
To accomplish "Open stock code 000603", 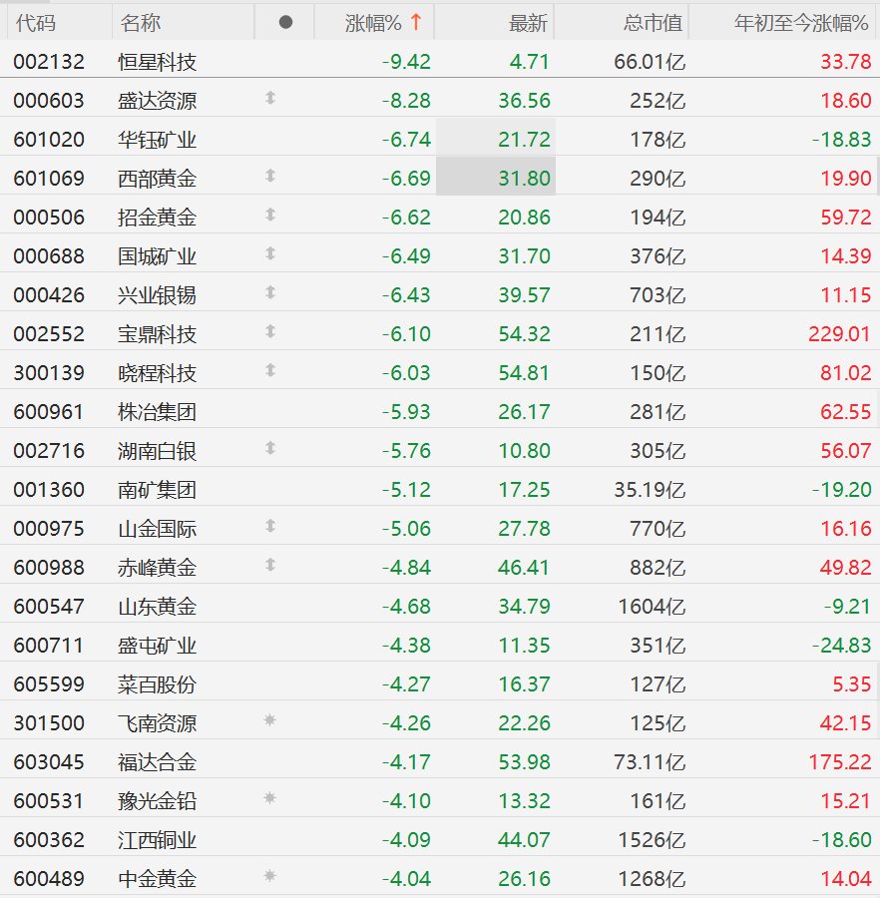I will [49, 101].
